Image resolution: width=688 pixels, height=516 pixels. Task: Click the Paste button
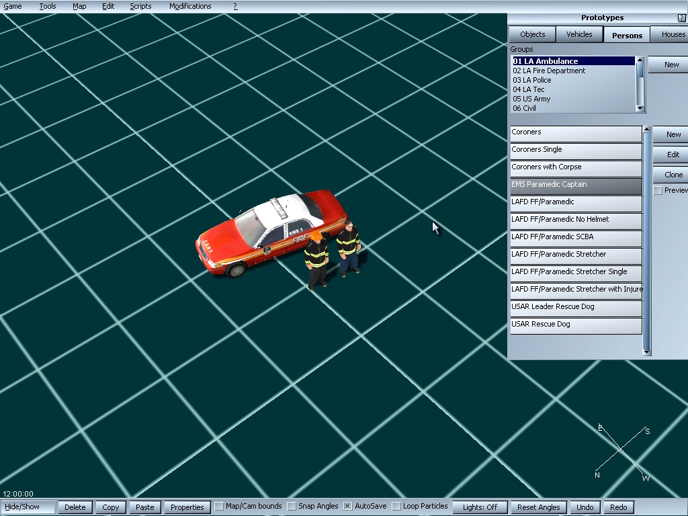click(x=145, y=507)
